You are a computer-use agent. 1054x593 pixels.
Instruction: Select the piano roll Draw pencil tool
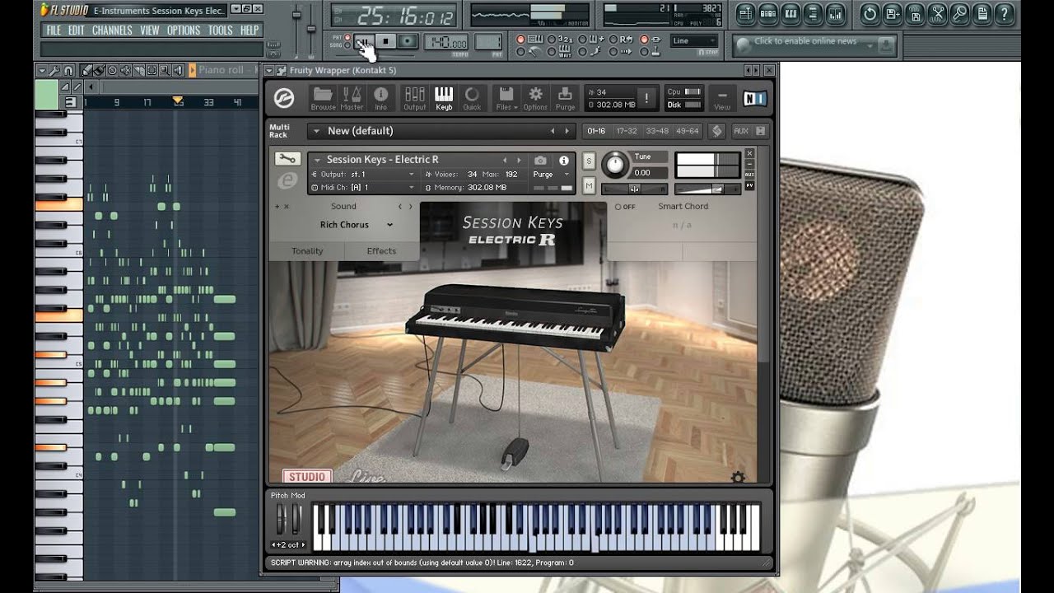point(86,71)
